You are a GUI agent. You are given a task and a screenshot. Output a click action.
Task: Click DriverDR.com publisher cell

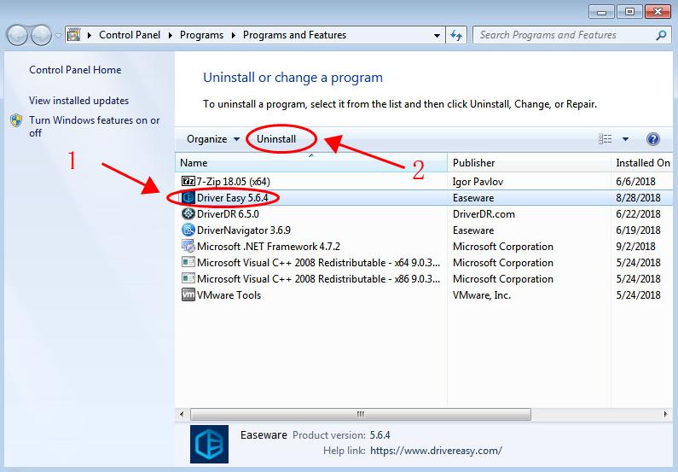click(484, 213)
